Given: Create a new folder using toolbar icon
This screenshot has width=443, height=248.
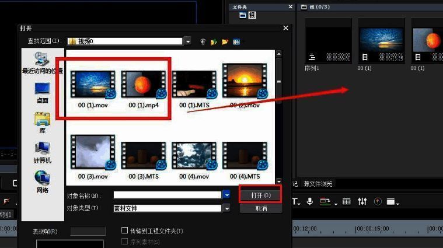Looking at the screenshot, I should pos(225,41).
